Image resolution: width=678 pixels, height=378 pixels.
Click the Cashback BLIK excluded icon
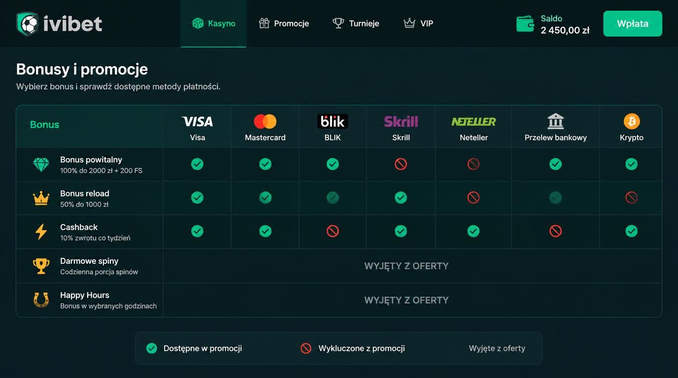point(333,231)
